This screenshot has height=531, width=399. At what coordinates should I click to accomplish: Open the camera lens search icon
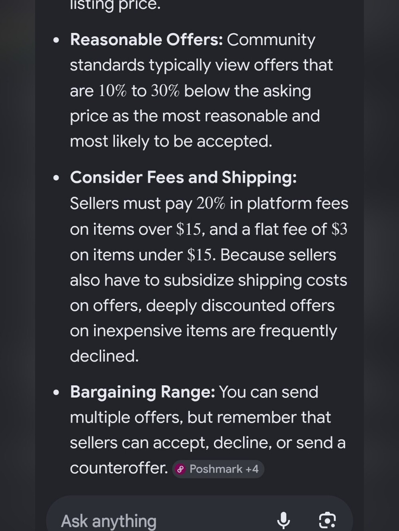[x=328, y=520]
